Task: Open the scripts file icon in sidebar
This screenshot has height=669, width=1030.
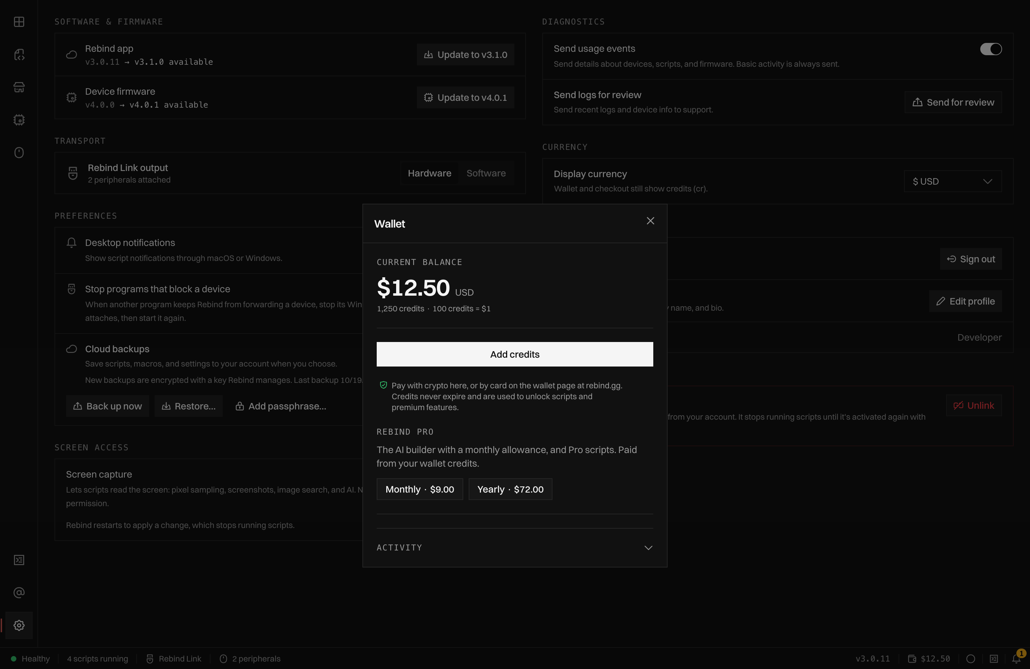Action: [19, 55]
